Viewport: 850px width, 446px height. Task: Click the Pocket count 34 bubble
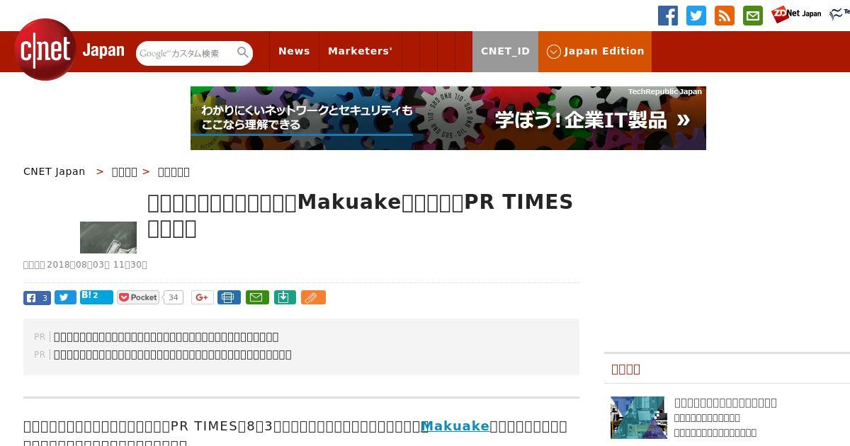[174, 297]
